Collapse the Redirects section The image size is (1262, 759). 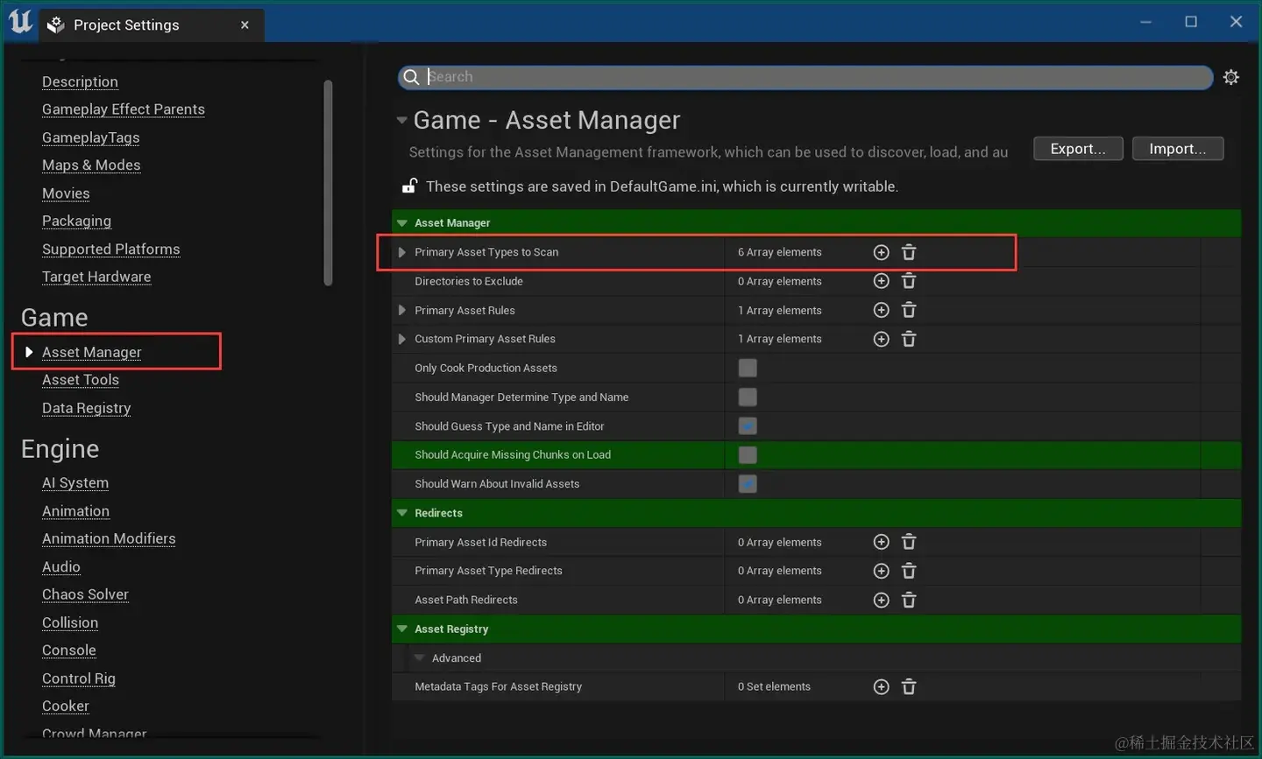pos(402,513)
